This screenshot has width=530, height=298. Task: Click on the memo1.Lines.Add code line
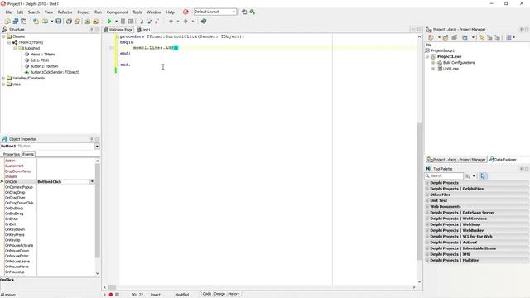tap(156, 48)
